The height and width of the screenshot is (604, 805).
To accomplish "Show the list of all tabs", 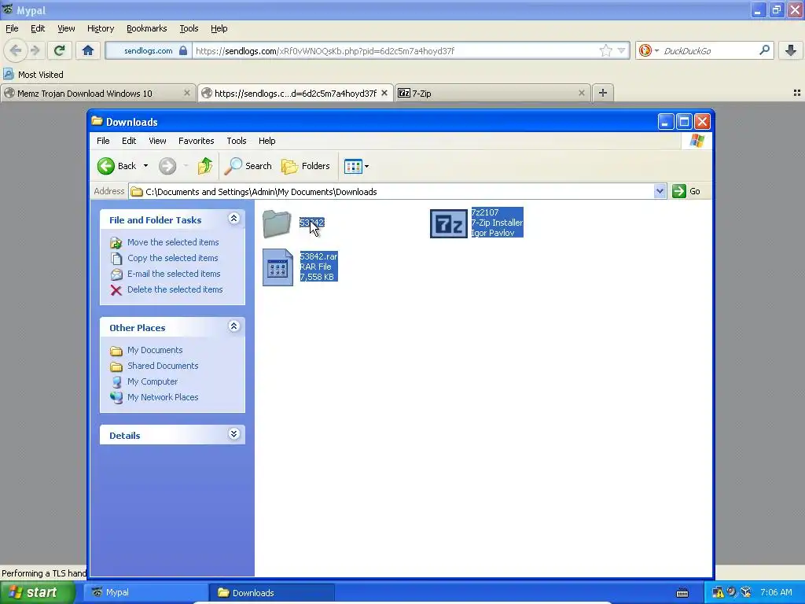I will pyautogui.click(x=797, y=93).
